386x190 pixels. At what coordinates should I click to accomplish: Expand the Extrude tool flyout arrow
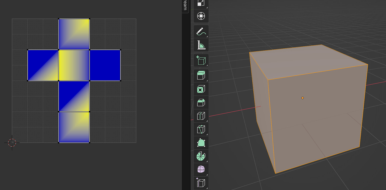point(206,80)
